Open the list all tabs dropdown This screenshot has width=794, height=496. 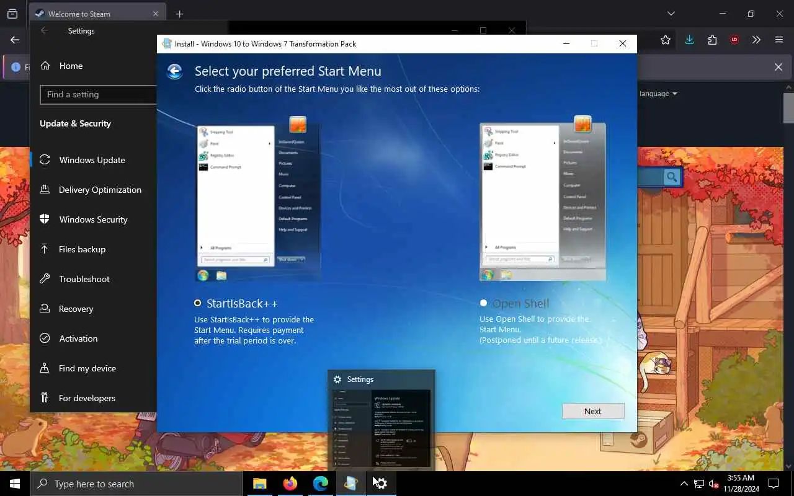click(x=671, y=14)
